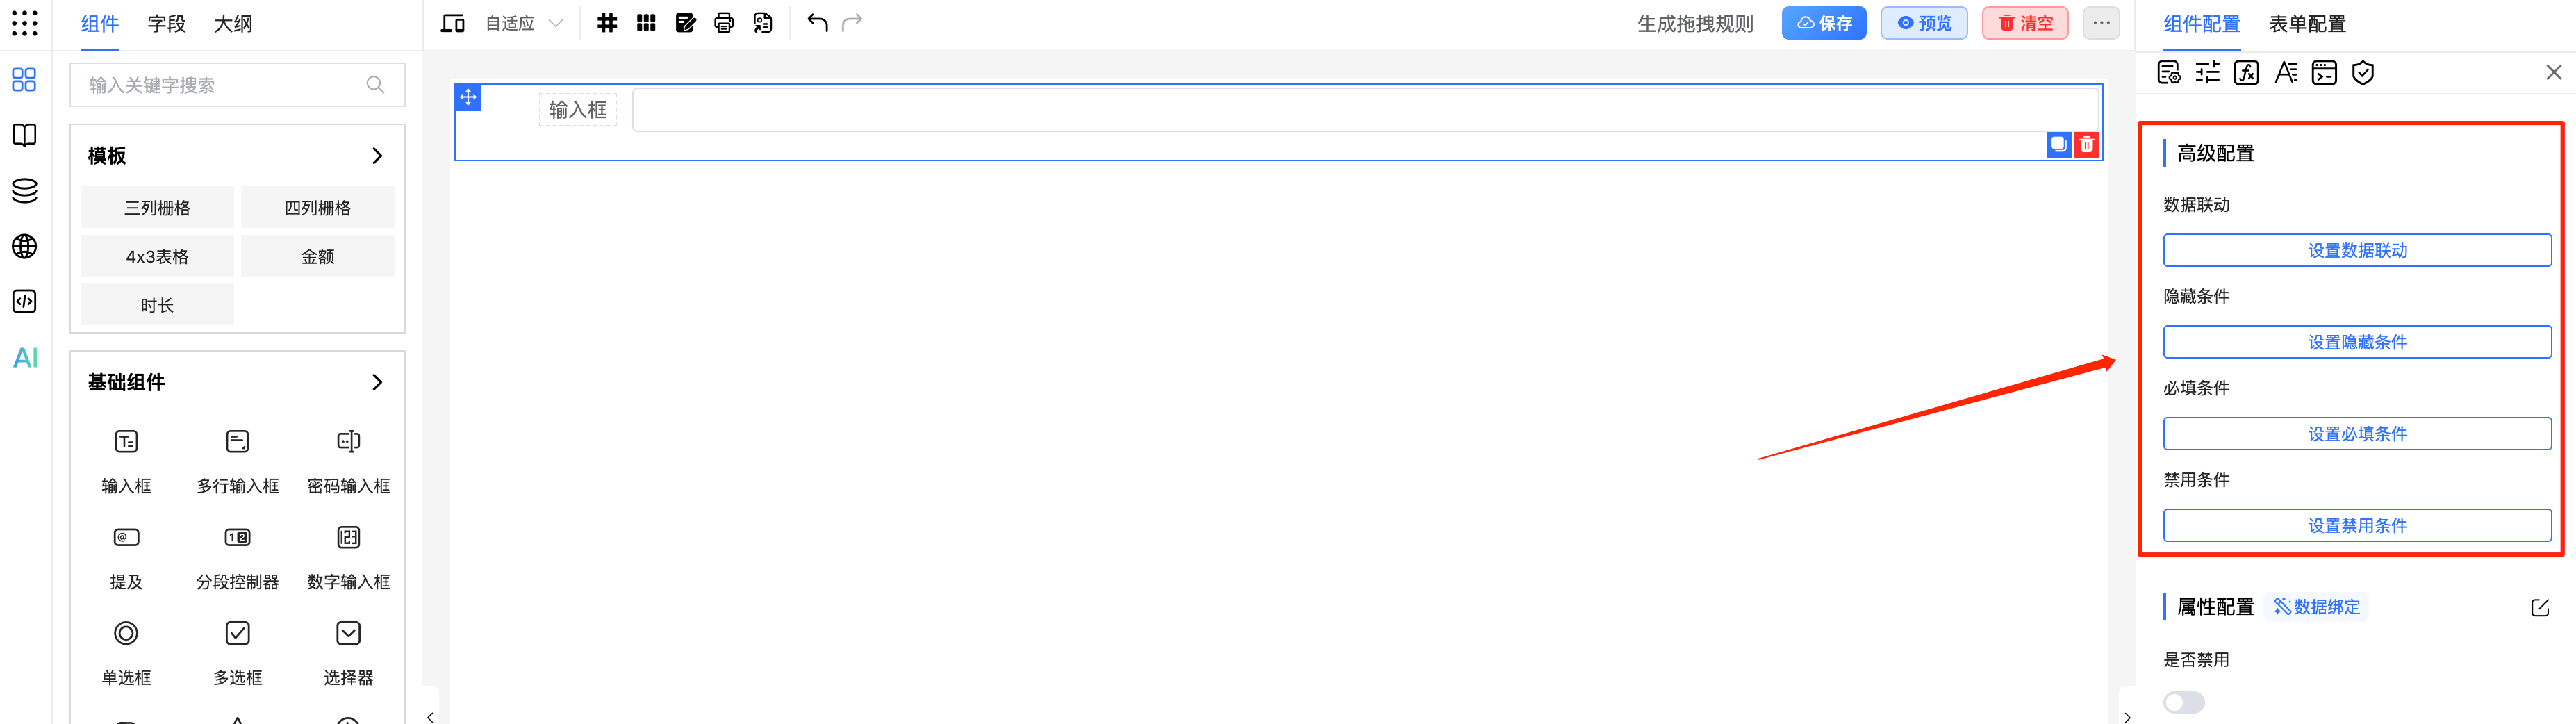Viewport: 2576px width, 724px height.
Task: Click the validation shield icon
Action: pyautogui.click(x=2363, y=73)
